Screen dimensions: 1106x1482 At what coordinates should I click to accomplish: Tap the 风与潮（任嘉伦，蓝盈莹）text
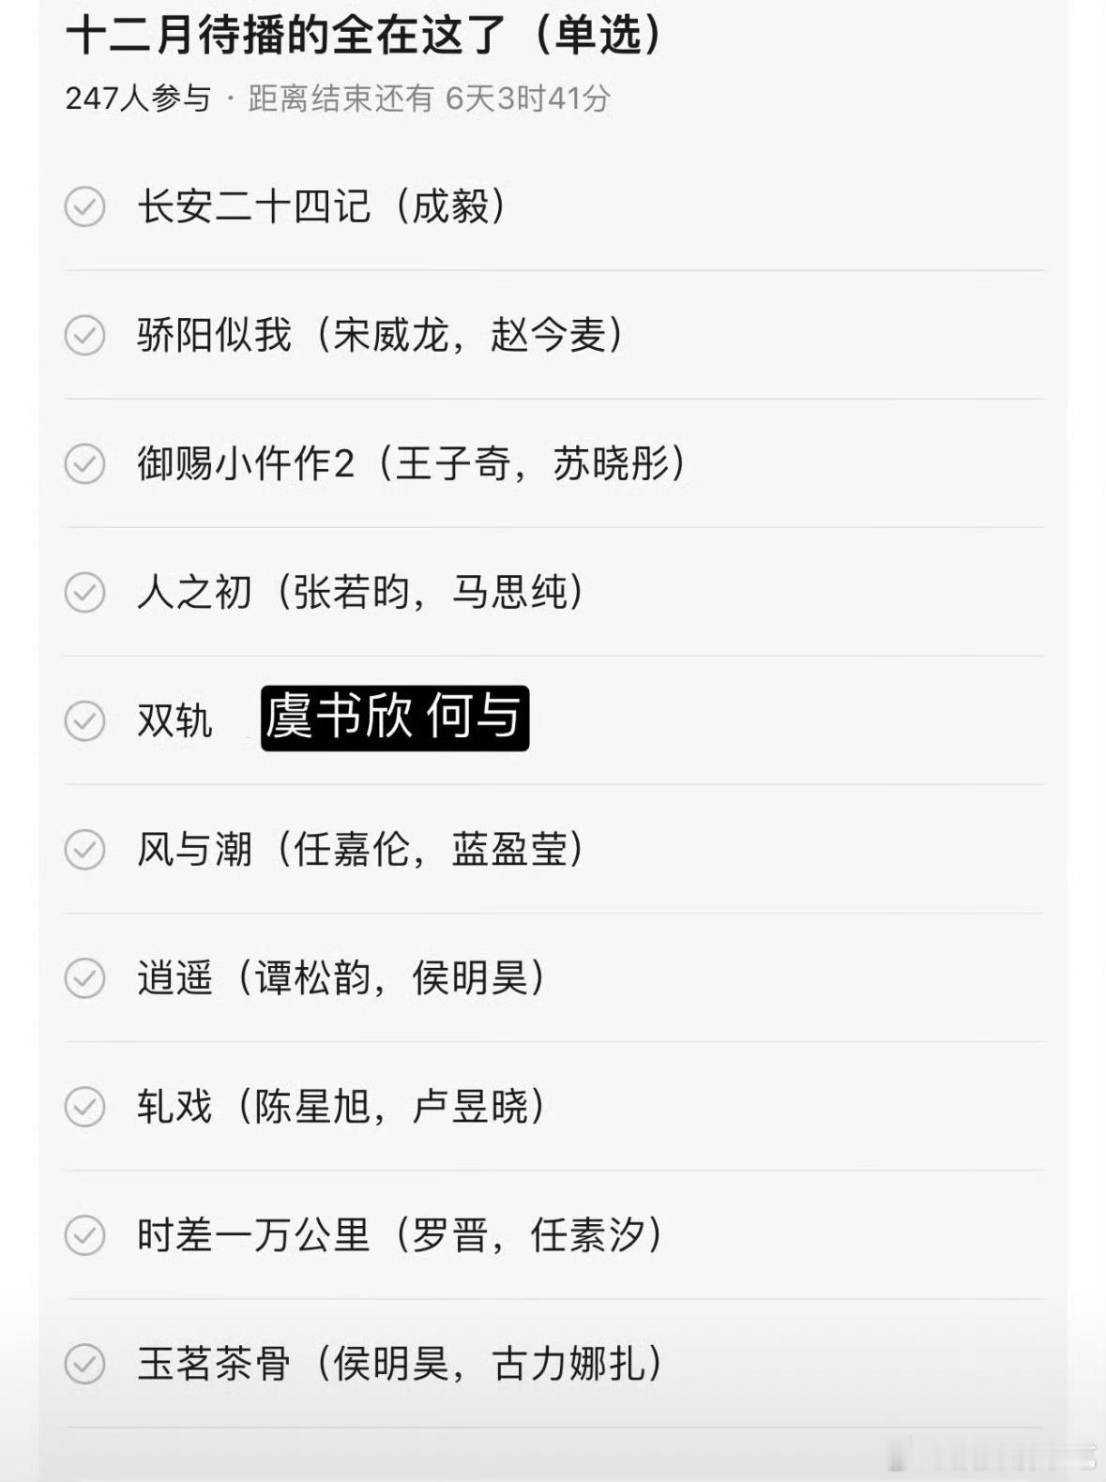[361, 849]
